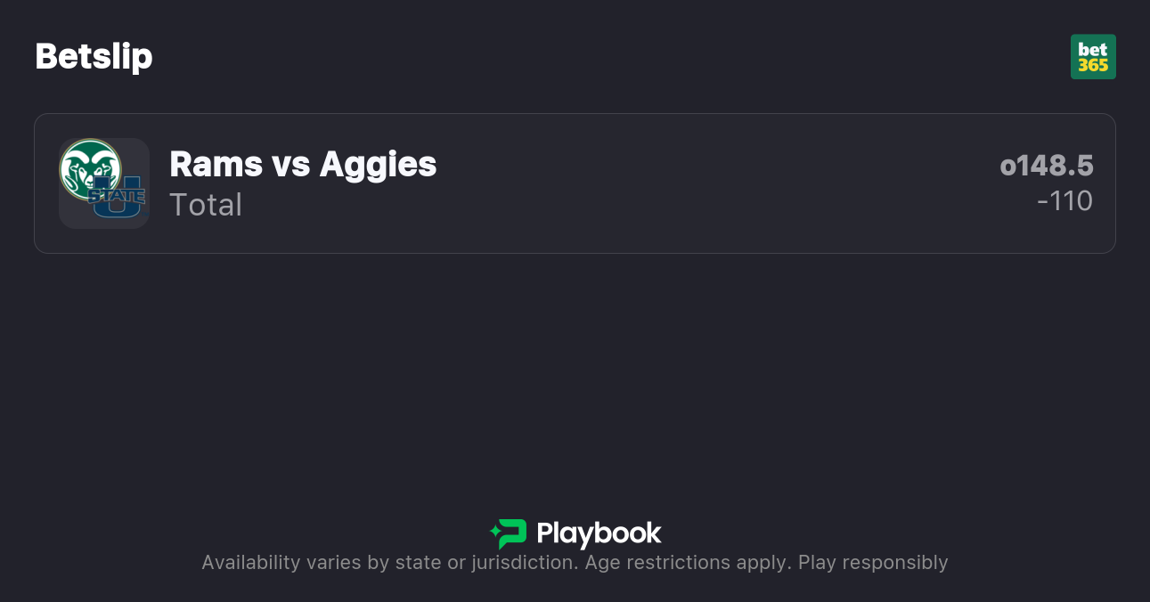
Task: Click the -110 odds value
Action: [x=1064, y=201]
